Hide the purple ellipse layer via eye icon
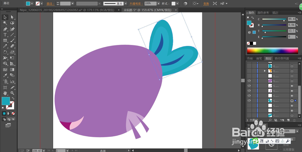Viewport: 302px width, 152px height. pos(249,81)
